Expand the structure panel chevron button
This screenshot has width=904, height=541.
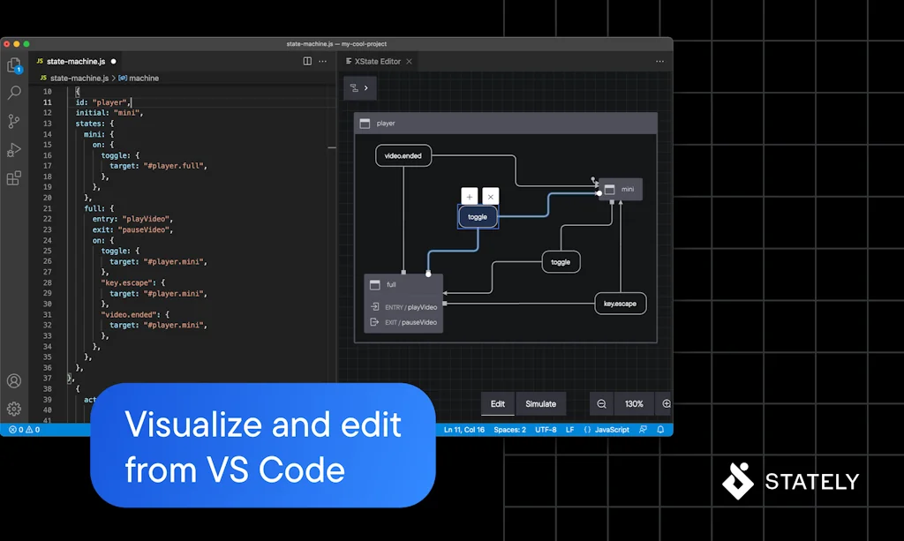coord(360,88)
